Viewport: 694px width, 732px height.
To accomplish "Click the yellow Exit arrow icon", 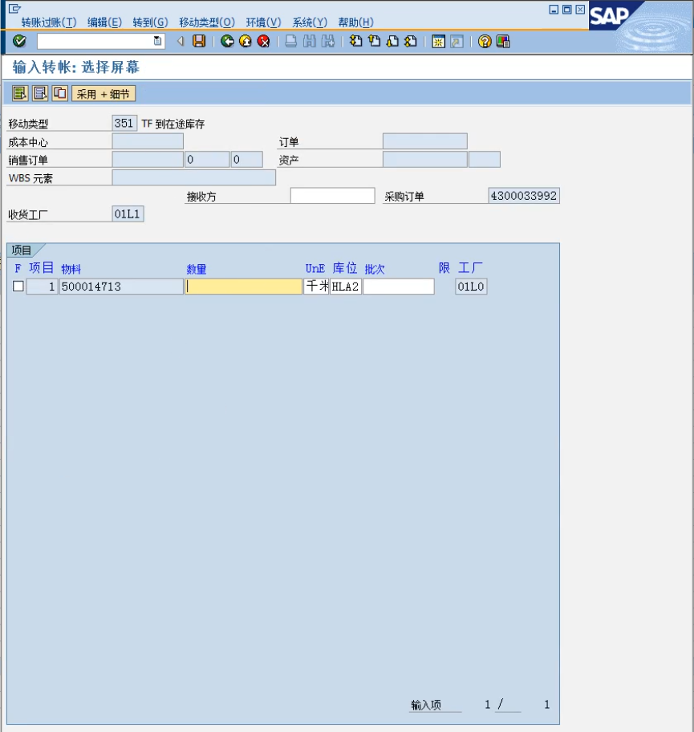I will click(x=246, y=41).
